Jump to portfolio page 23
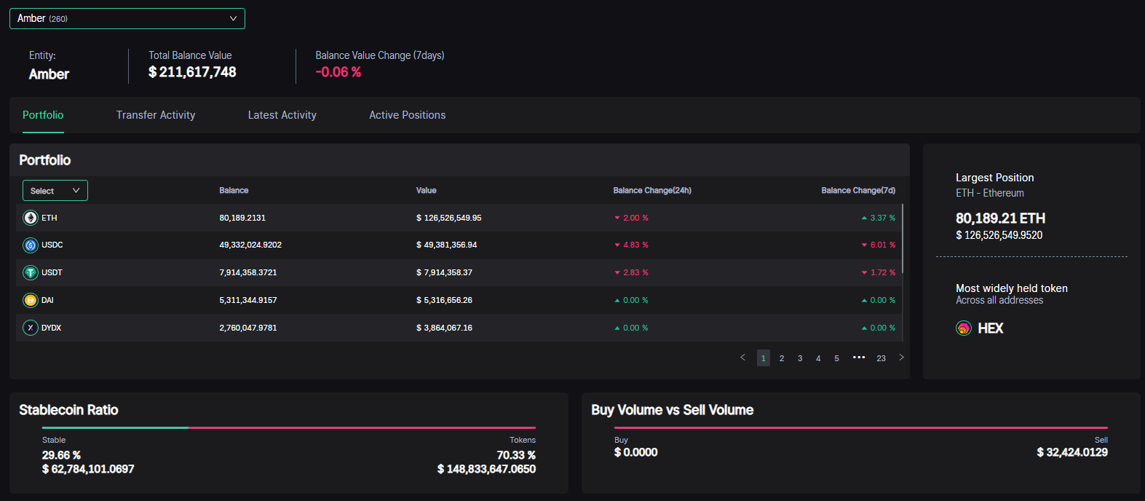This screenshot has width=1145, height=501. click(x=881, y=358)
